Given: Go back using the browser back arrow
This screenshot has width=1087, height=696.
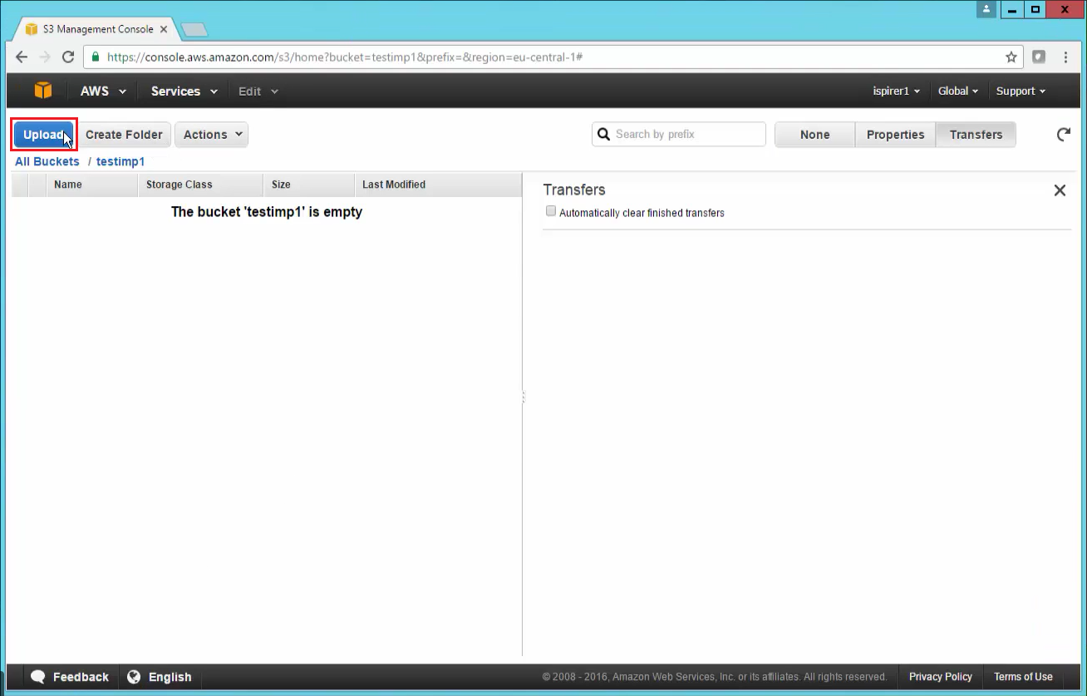Looking at the screenshot, I should tap(22, 57).
